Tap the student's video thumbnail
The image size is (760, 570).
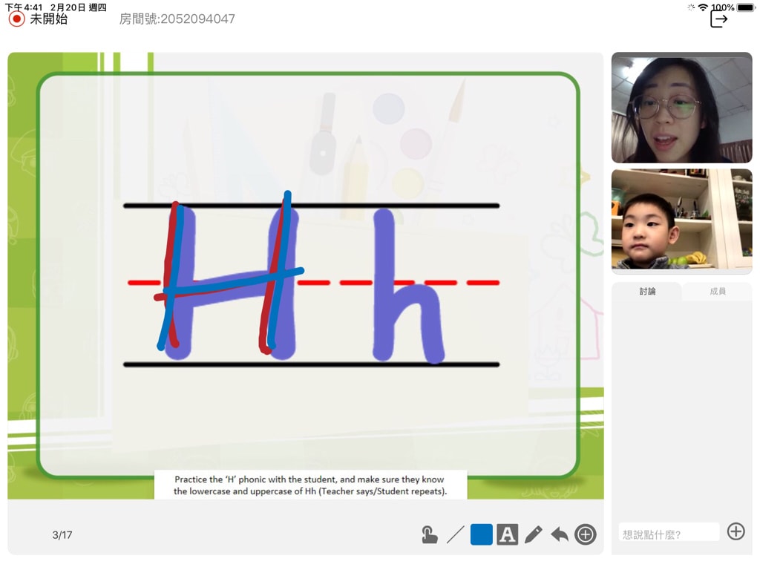click(681, 220)
